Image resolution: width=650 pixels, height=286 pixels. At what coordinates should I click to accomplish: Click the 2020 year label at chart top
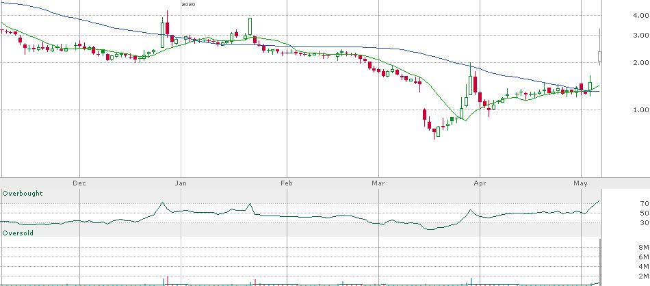(x=188, y=4)
